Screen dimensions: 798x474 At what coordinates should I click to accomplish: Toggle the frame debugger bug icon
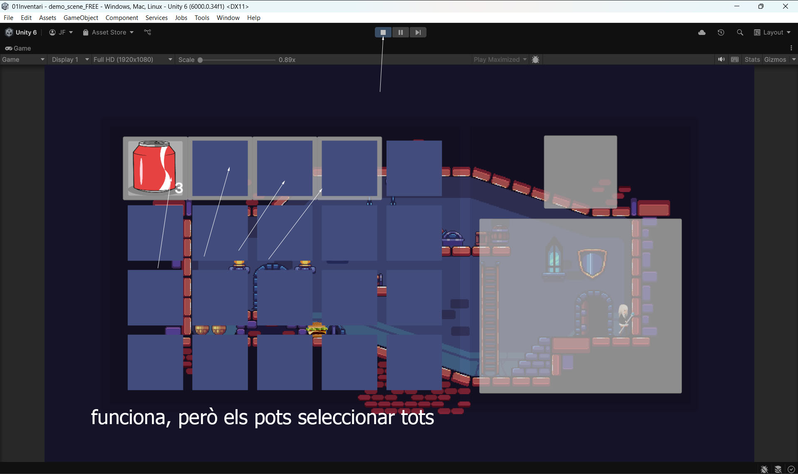[x=535, y=59]
